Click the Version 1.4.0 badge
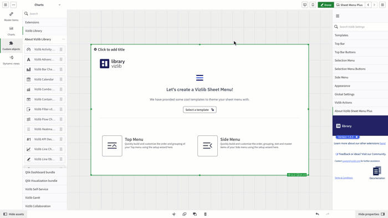Image resolution: width=388 pixels, height=218 pixels. [x=348, y=137]
